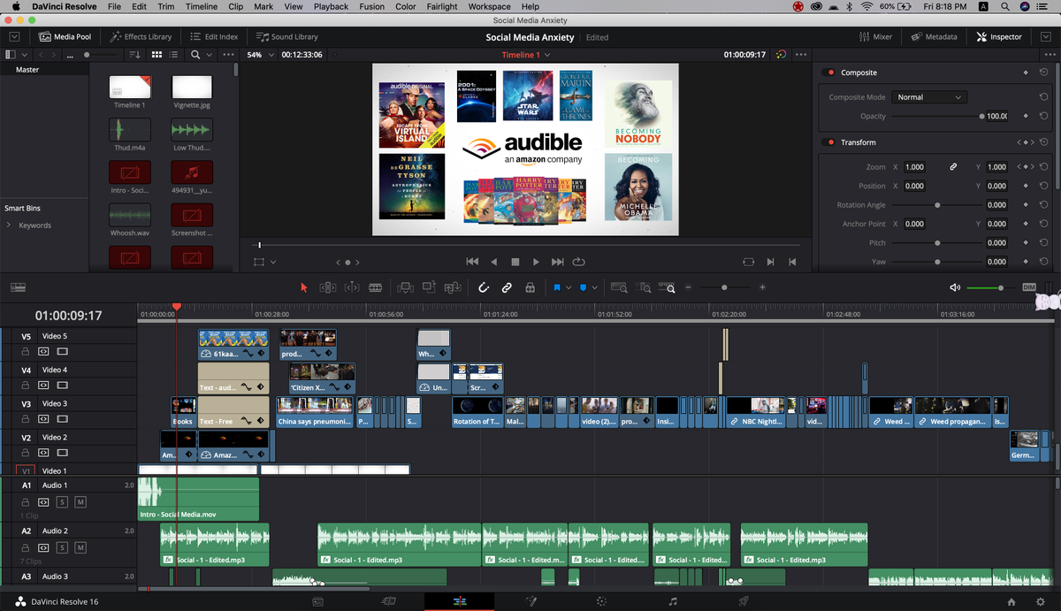Reset the Rotation Angle value icon
The width and height of the screenshot is (1061, 611).
[1044, 204]
